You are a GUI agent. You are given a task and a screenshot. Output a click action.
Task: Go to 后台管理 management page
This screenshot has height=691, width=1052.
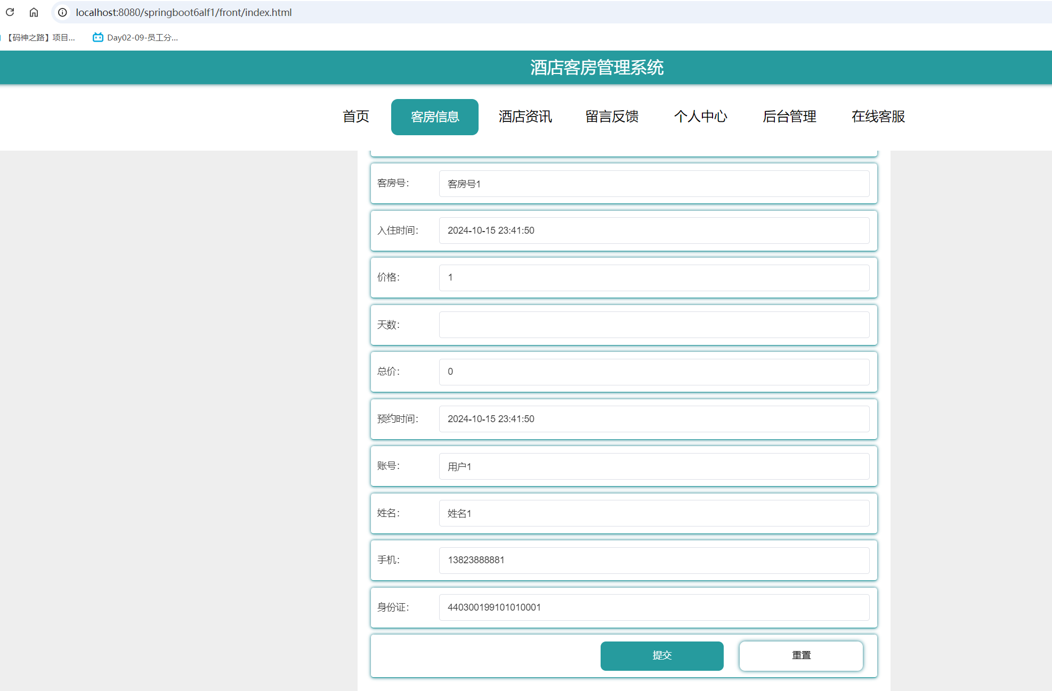[789, 117]
